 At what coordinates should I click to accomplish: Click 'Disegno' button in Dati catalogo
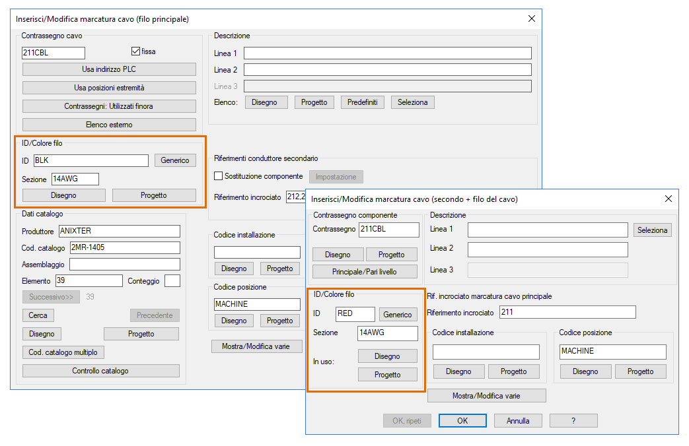coord(42,334)
